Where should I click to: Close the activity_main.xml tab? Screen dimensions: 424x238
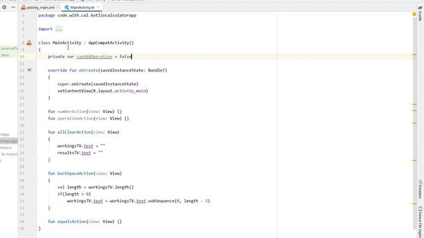[x=58, y=7]
